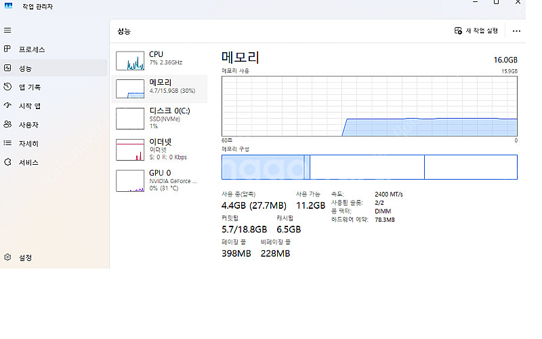The height and width of the screenshot is (339, 542).
Task: Click the 서비스 services puzzle icon
Action: (7, 162)
